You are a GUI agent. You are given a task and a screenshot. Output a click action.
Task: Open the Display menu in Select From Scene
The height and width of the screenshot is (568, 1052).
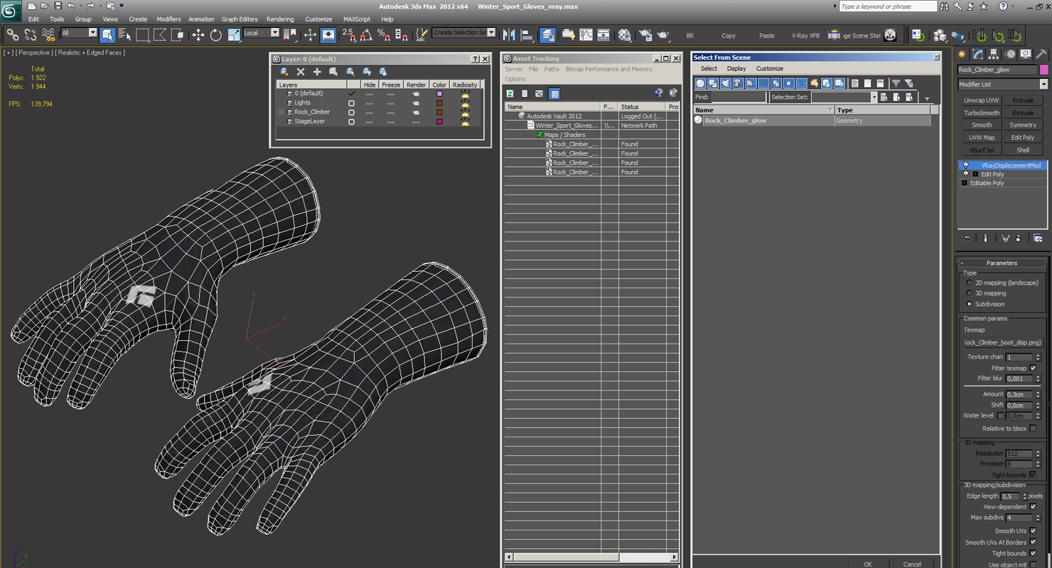click(x=736, y=69)
